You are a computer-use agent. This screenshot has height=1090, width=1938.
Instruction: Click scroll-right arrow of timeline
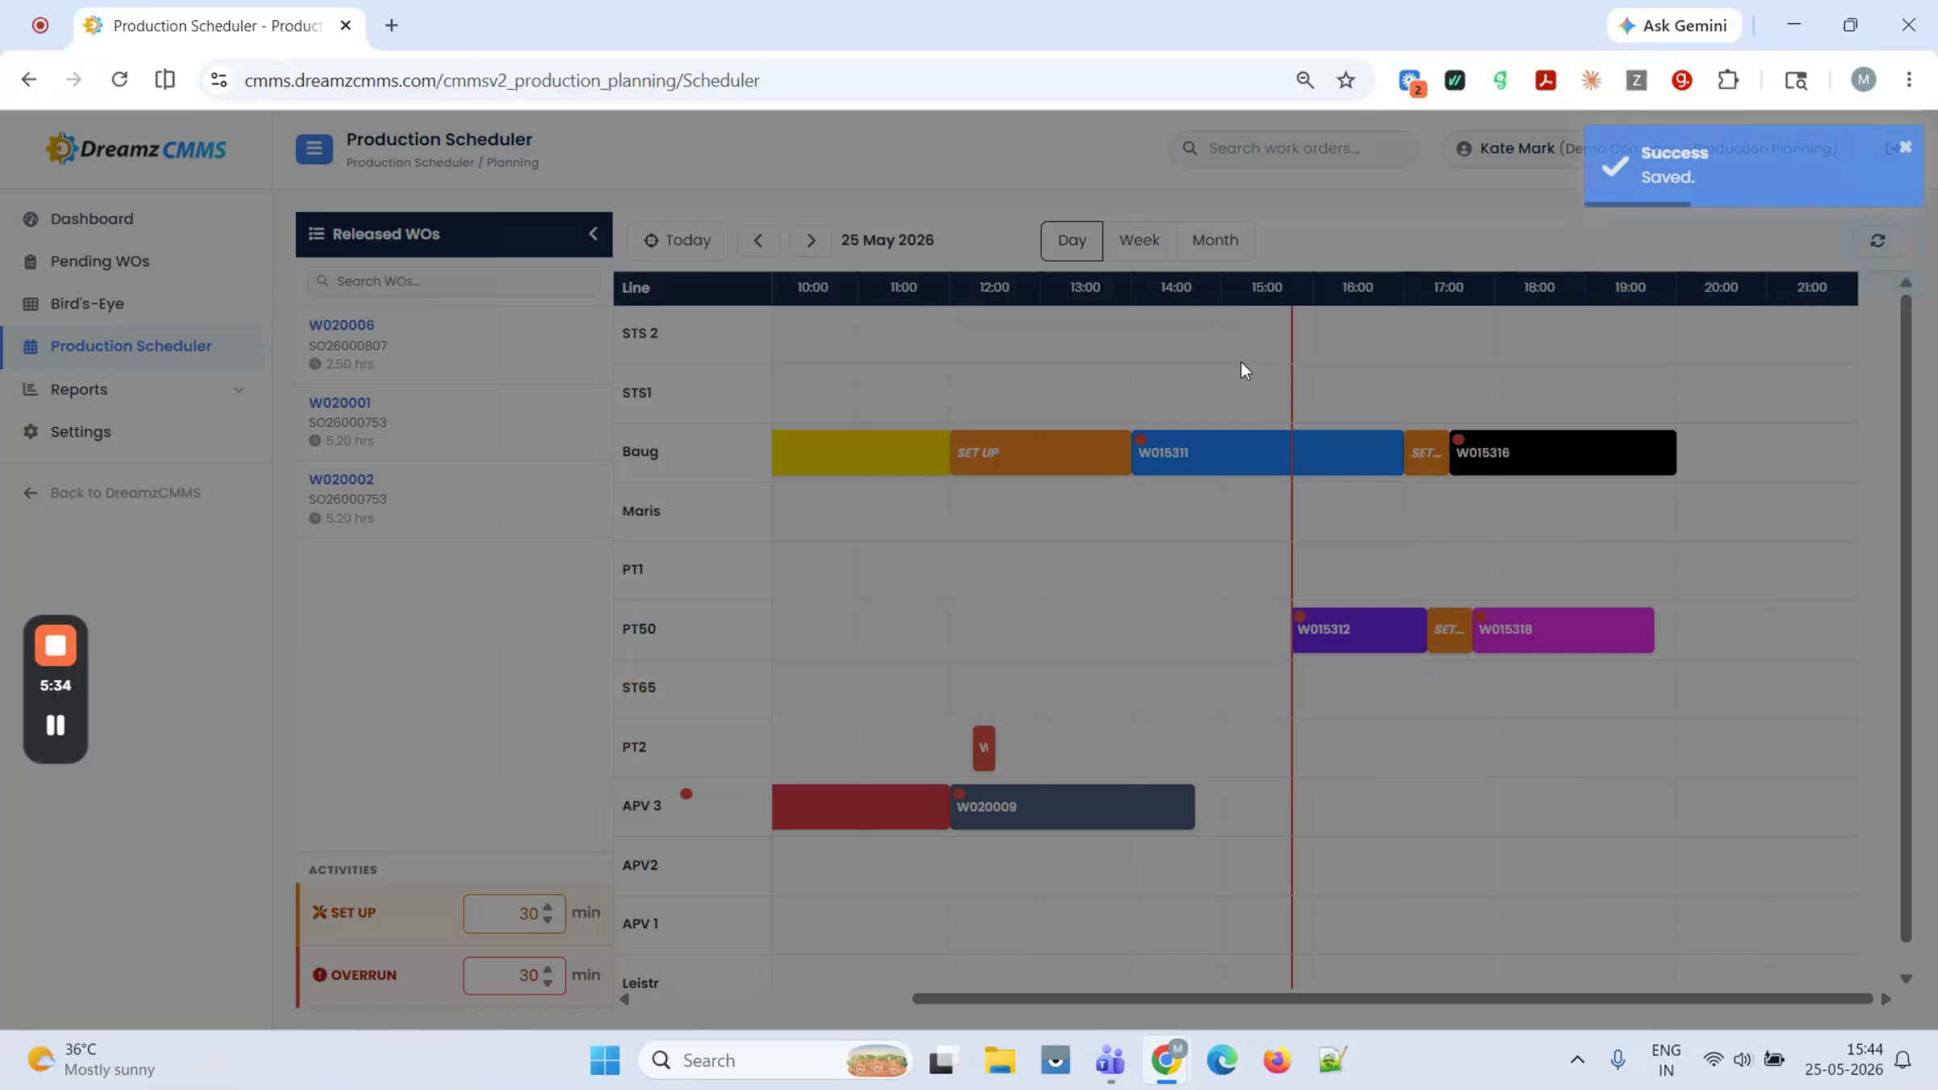pos(1886,1000)
